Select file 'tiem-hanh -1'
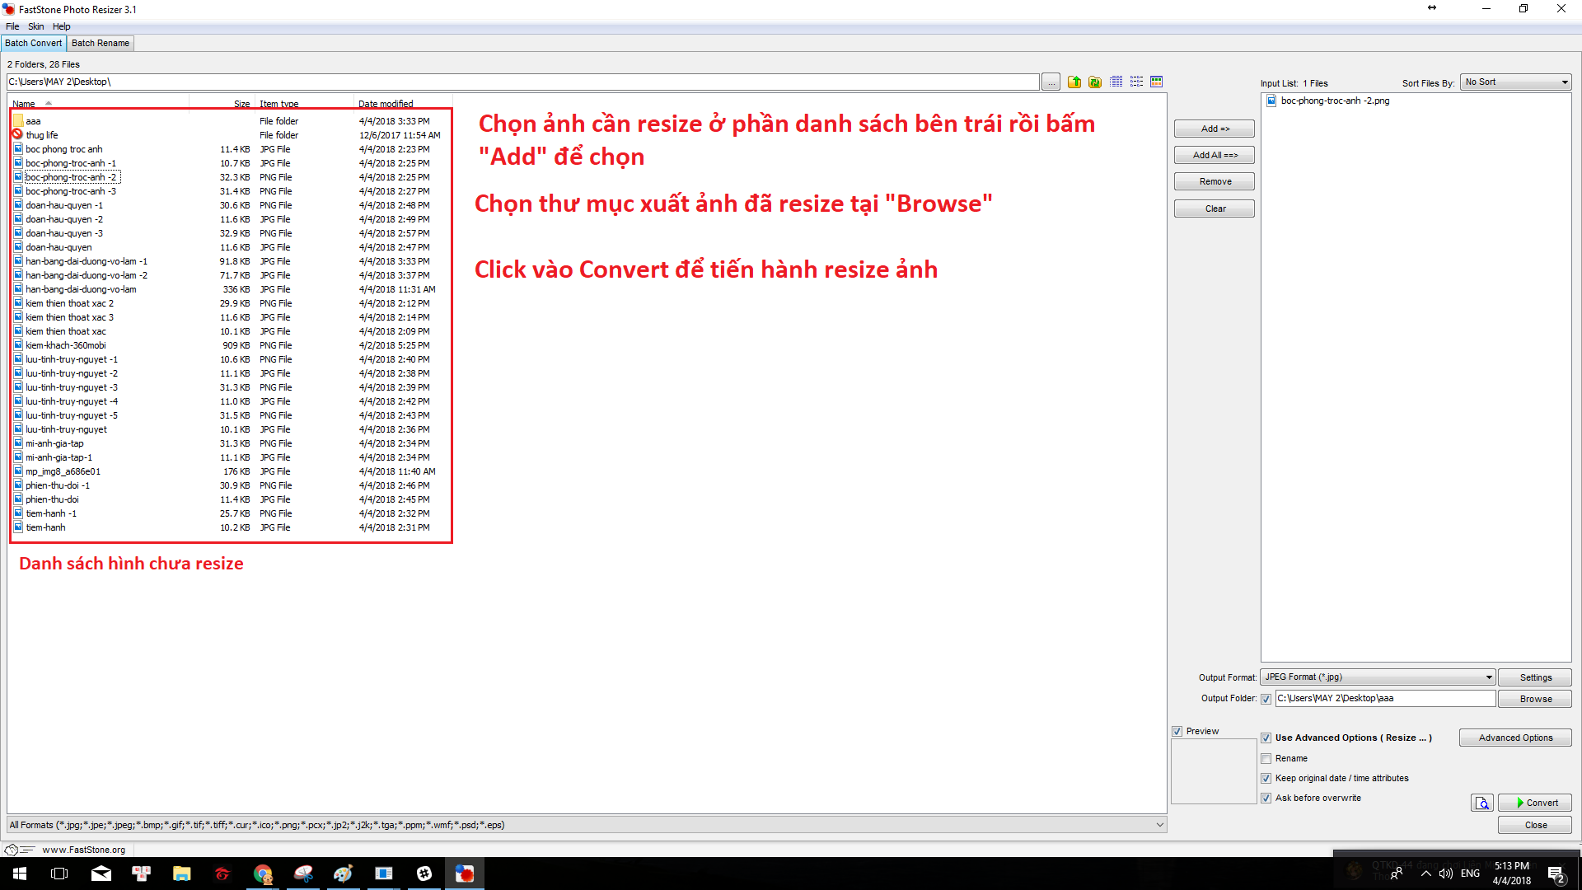This screenshot has height=890, width=1582. [x=51, y=513]
